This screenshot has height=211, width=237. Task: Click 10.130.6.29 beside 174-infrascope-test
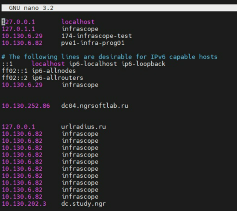coord(22,36)
